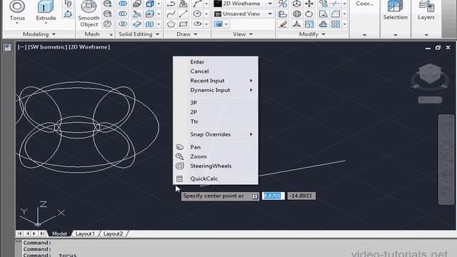
Task: Click the X coordinate dynamic input field
Action: 273,196
